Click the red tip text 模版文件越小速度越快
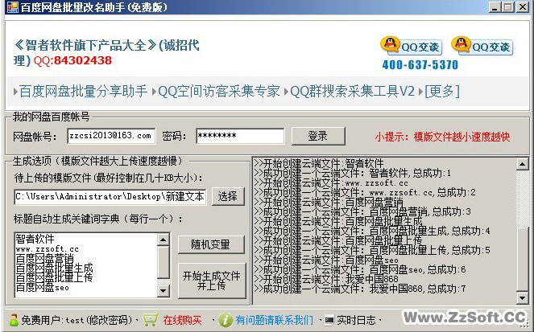Screen dimensions: 534x332 tap(462, 137)
